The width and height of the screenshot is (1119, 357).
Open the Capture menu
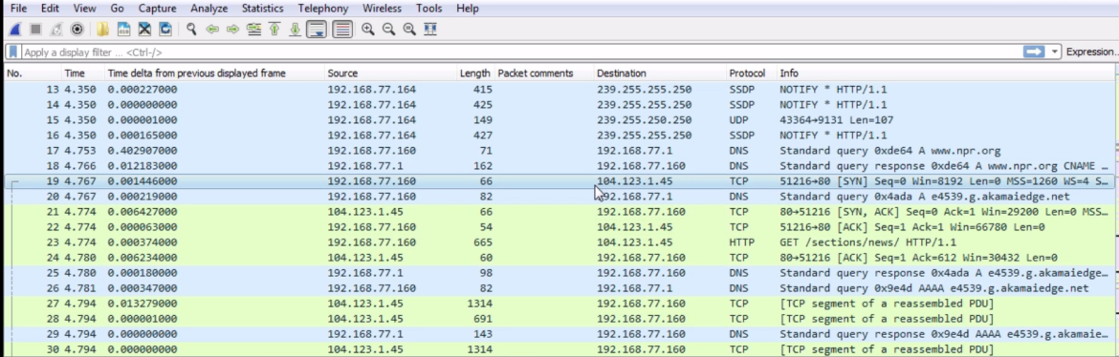click(x=157, y=9)
